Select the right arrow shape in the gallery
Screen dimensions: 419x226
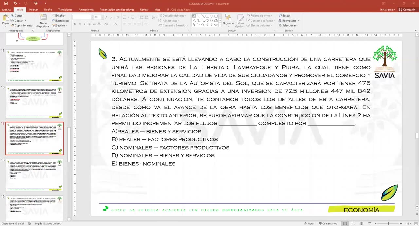coord(207,20)
